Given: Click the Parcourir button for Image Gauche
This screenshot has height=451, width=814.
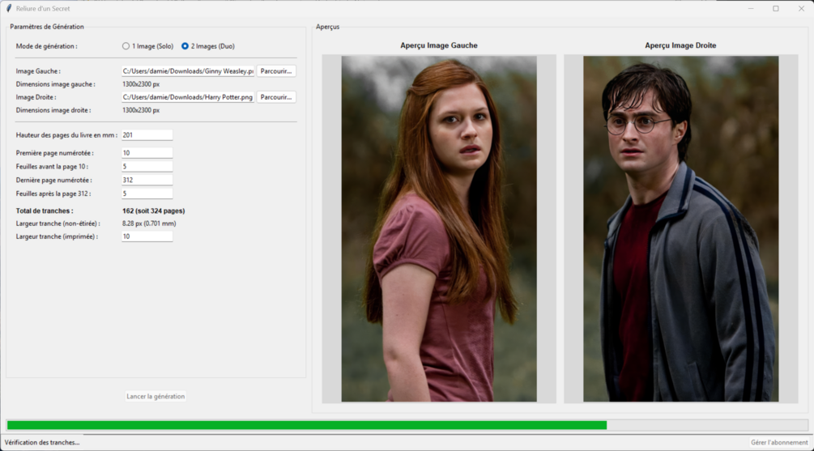Looking at the screenshot, I should [276, 71].
